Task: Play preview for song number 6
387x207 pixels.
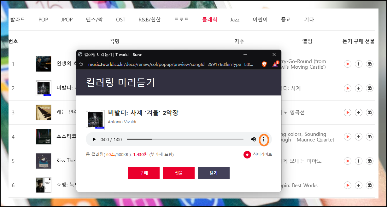Action: (x=347, y=185)
